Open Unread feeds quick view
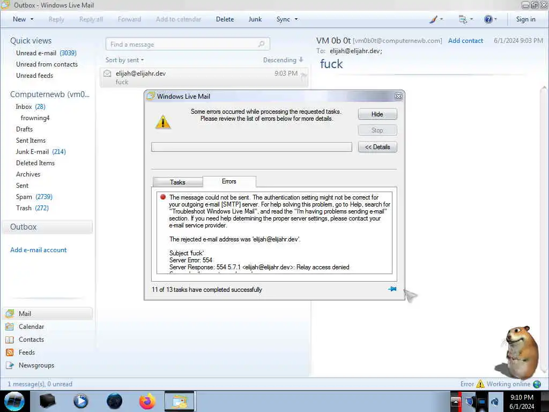The height and width of the screenshot is (412, 549). [x=35, y=75]
